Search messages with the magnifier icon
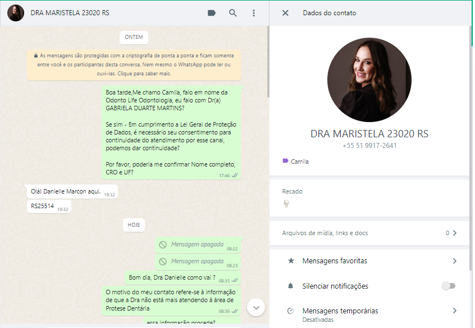This screenshot has width=475, height=328. click(233, 13)
